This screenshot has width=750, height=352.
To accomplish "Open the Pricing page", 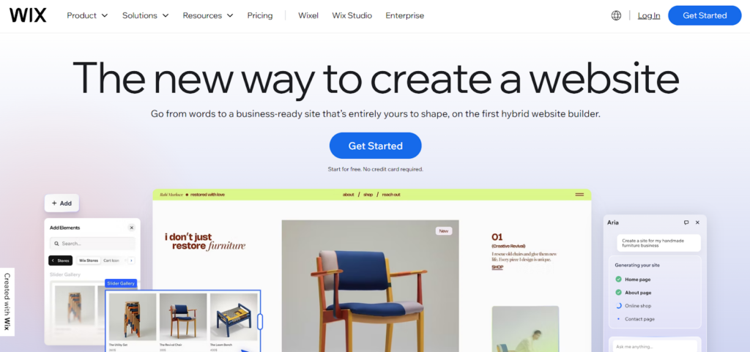I will pos(260,15).
